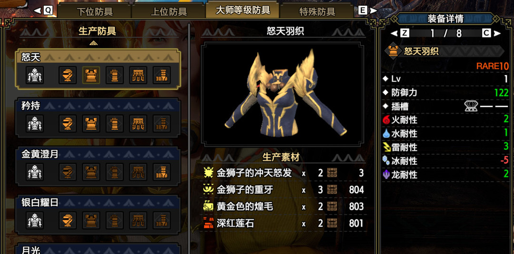Screen dimensions: 514x254
Task: Open the 特殊防具 tab
Action: [317, 11]
